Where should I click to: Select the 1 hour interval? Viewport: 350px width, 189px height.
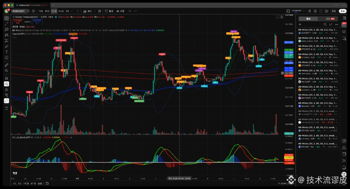coord(54,11)
